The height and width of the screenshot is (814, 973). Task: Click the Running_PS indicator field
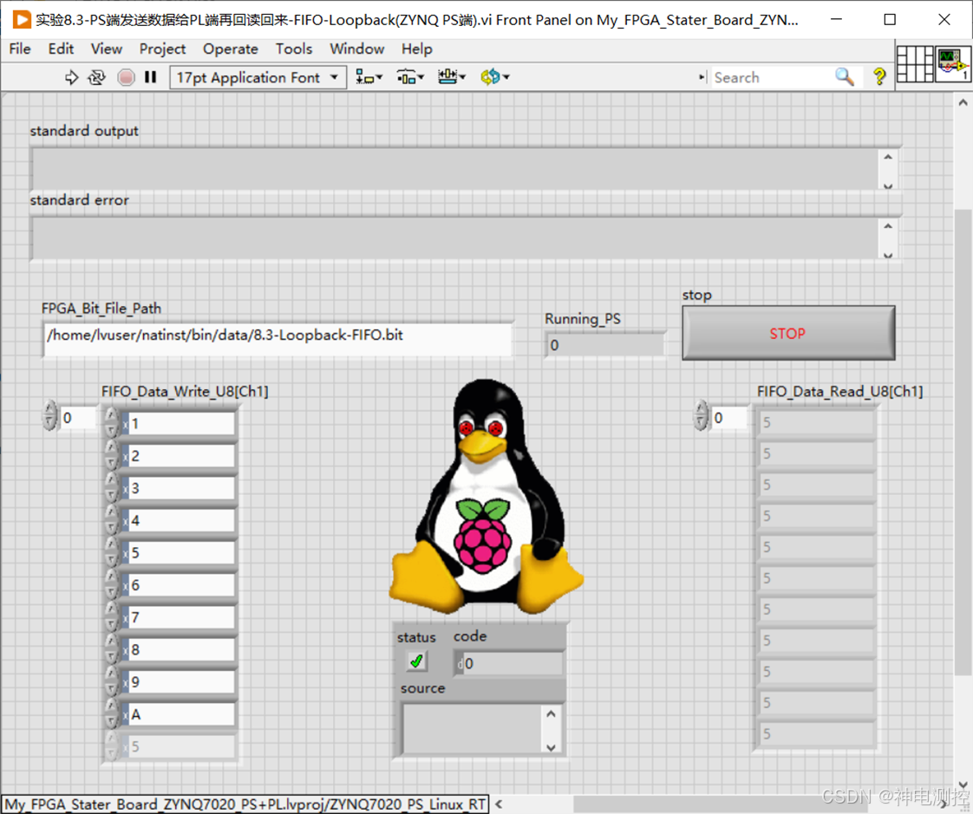[605, 345]
